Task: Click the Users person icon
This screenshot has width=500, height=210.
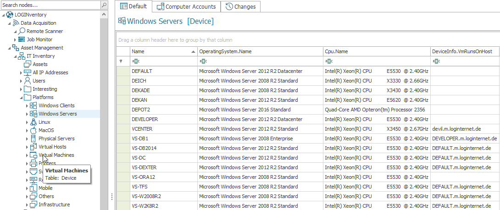Action: coord(28,81)
